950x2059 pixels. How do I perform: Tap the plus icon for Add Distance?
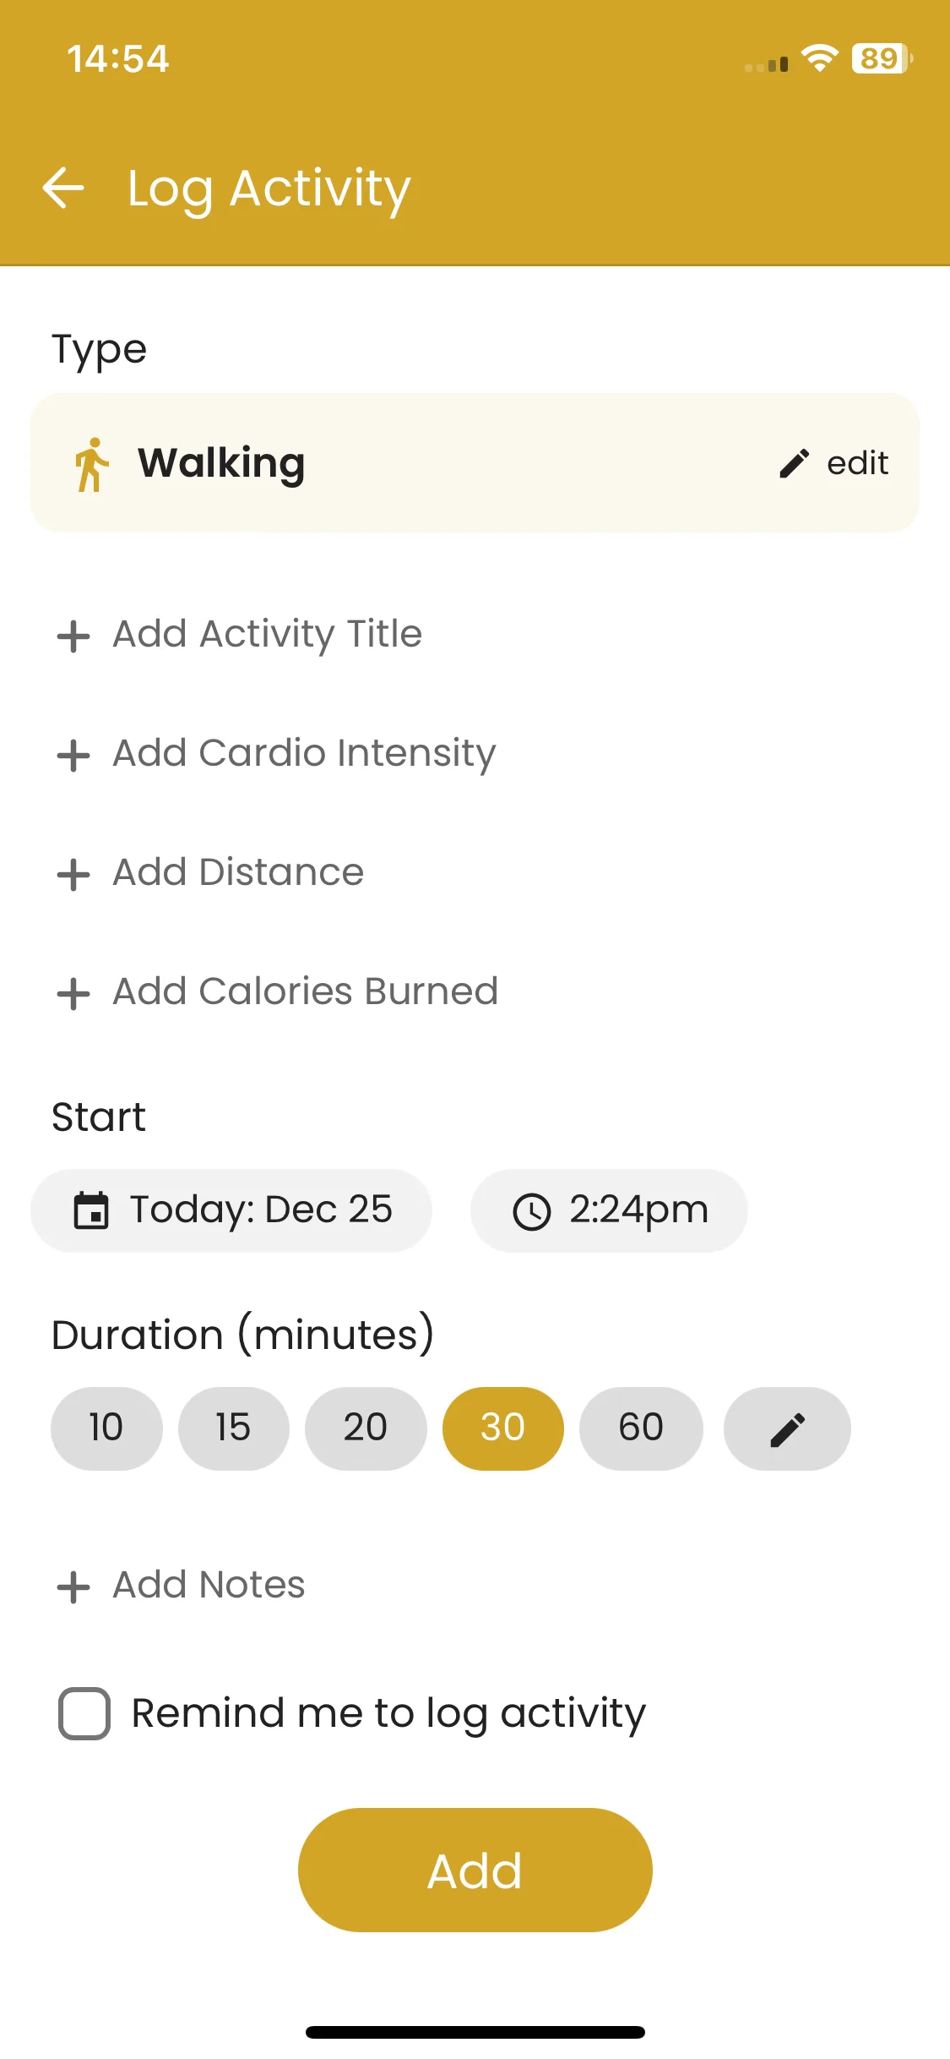point(73,874)
